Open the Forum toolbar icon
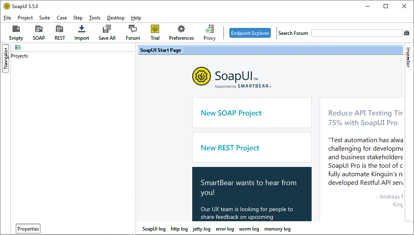The image size is (414, 235). 133,32
